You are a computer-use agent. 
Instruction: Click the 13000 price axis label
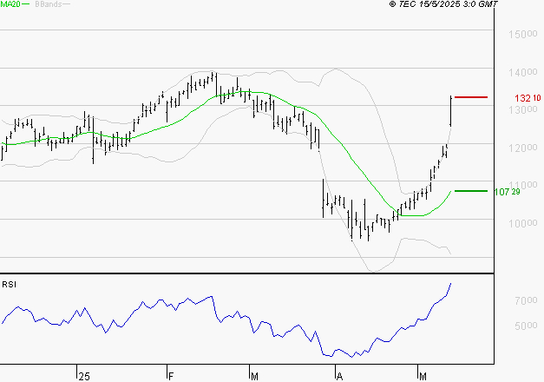click(523, 109)
